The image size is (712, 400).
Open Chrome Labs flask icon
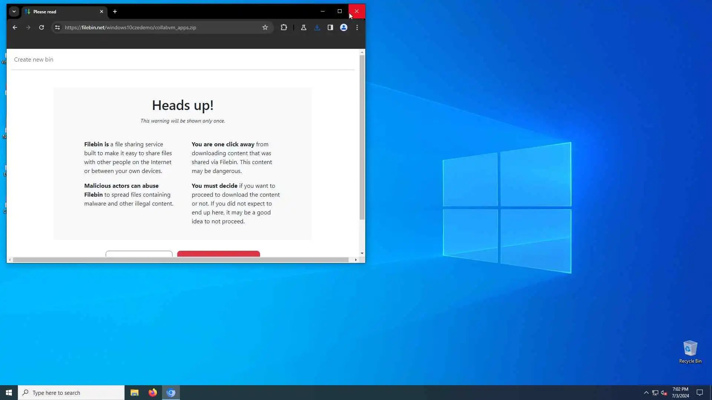coord(303,27)
